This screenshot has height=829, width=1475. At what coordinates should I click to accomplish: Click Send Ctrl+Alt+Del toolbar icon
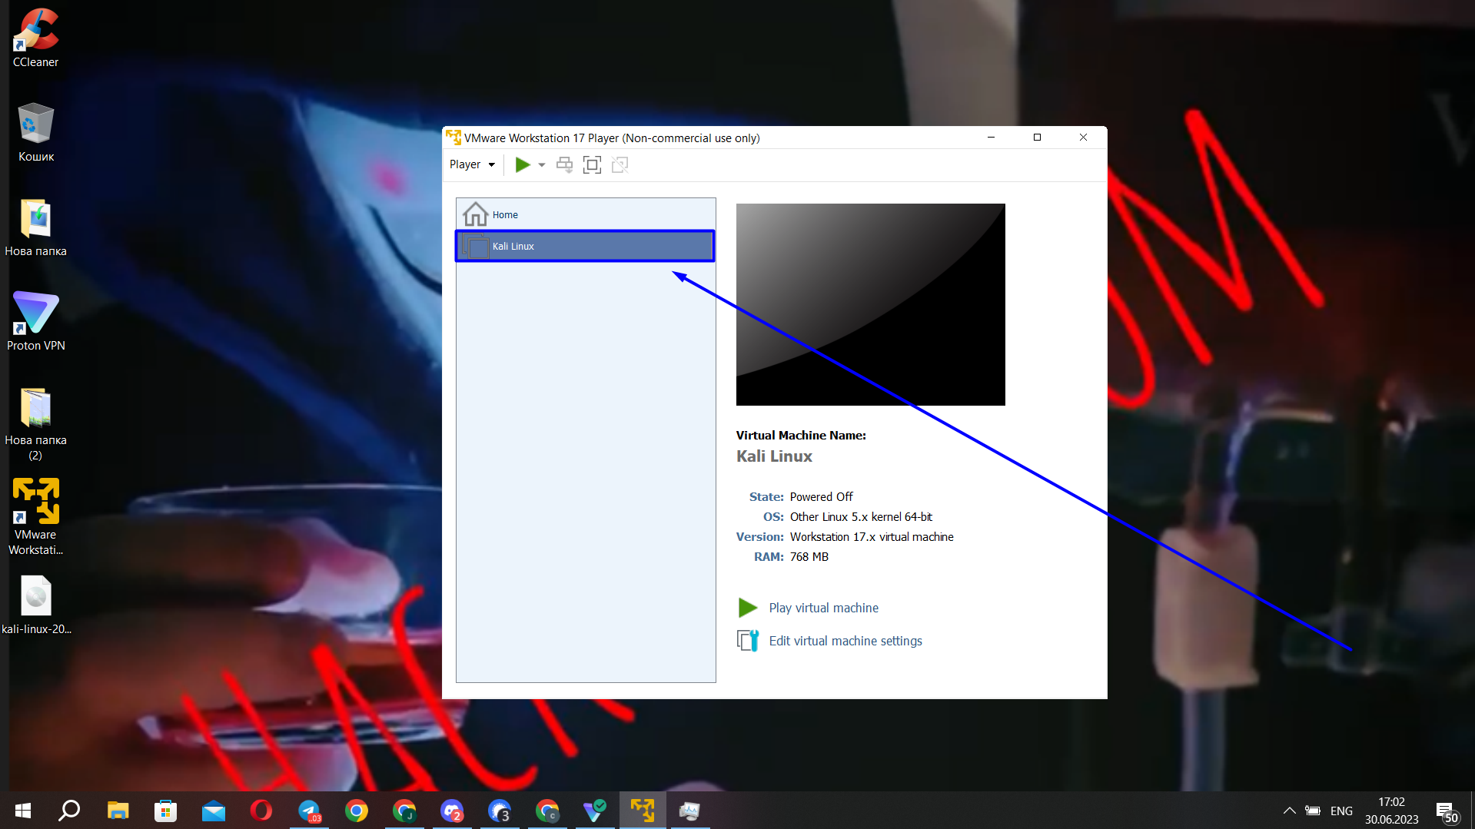pyautogui.click(x=565, y=164)
